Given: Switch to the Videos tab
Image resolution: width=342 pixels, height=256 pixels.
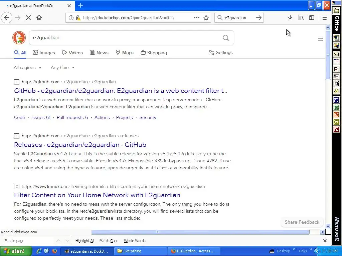Looking at the screenshot, I should [x=72, y=53].
